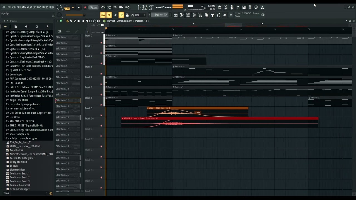This screenshot has width=356, height=200.
Task: Open the Mixer icon
Action: [194, 15]
